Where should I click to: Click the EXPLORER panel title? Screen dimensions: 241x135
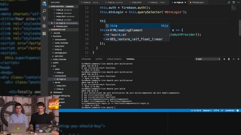click(x=55, y=3)
